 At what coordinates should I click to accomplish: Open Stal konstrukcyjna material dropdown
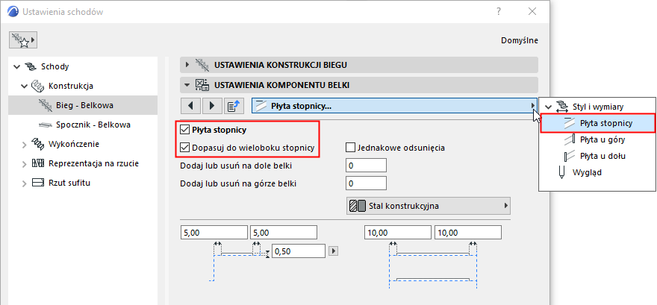click(429, 206)
